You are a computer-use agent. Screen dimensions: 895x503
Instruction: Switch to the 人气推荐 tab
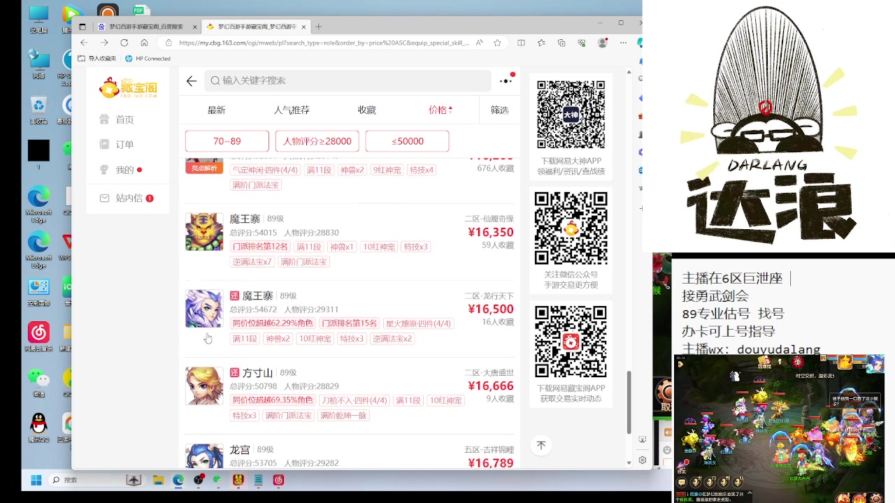tap(292, 110)
